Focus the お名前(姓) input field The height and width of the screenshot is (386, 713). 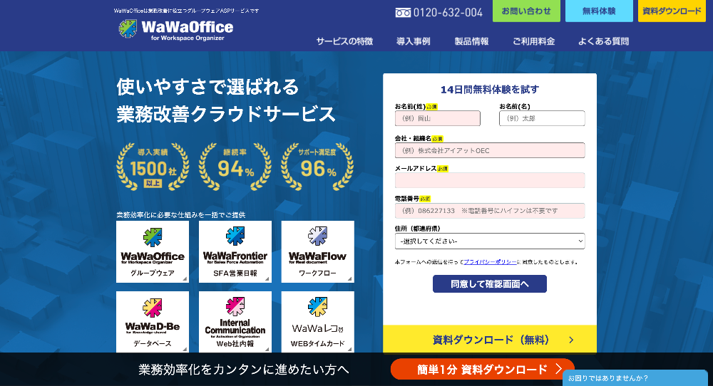click(x=438, y=118)
